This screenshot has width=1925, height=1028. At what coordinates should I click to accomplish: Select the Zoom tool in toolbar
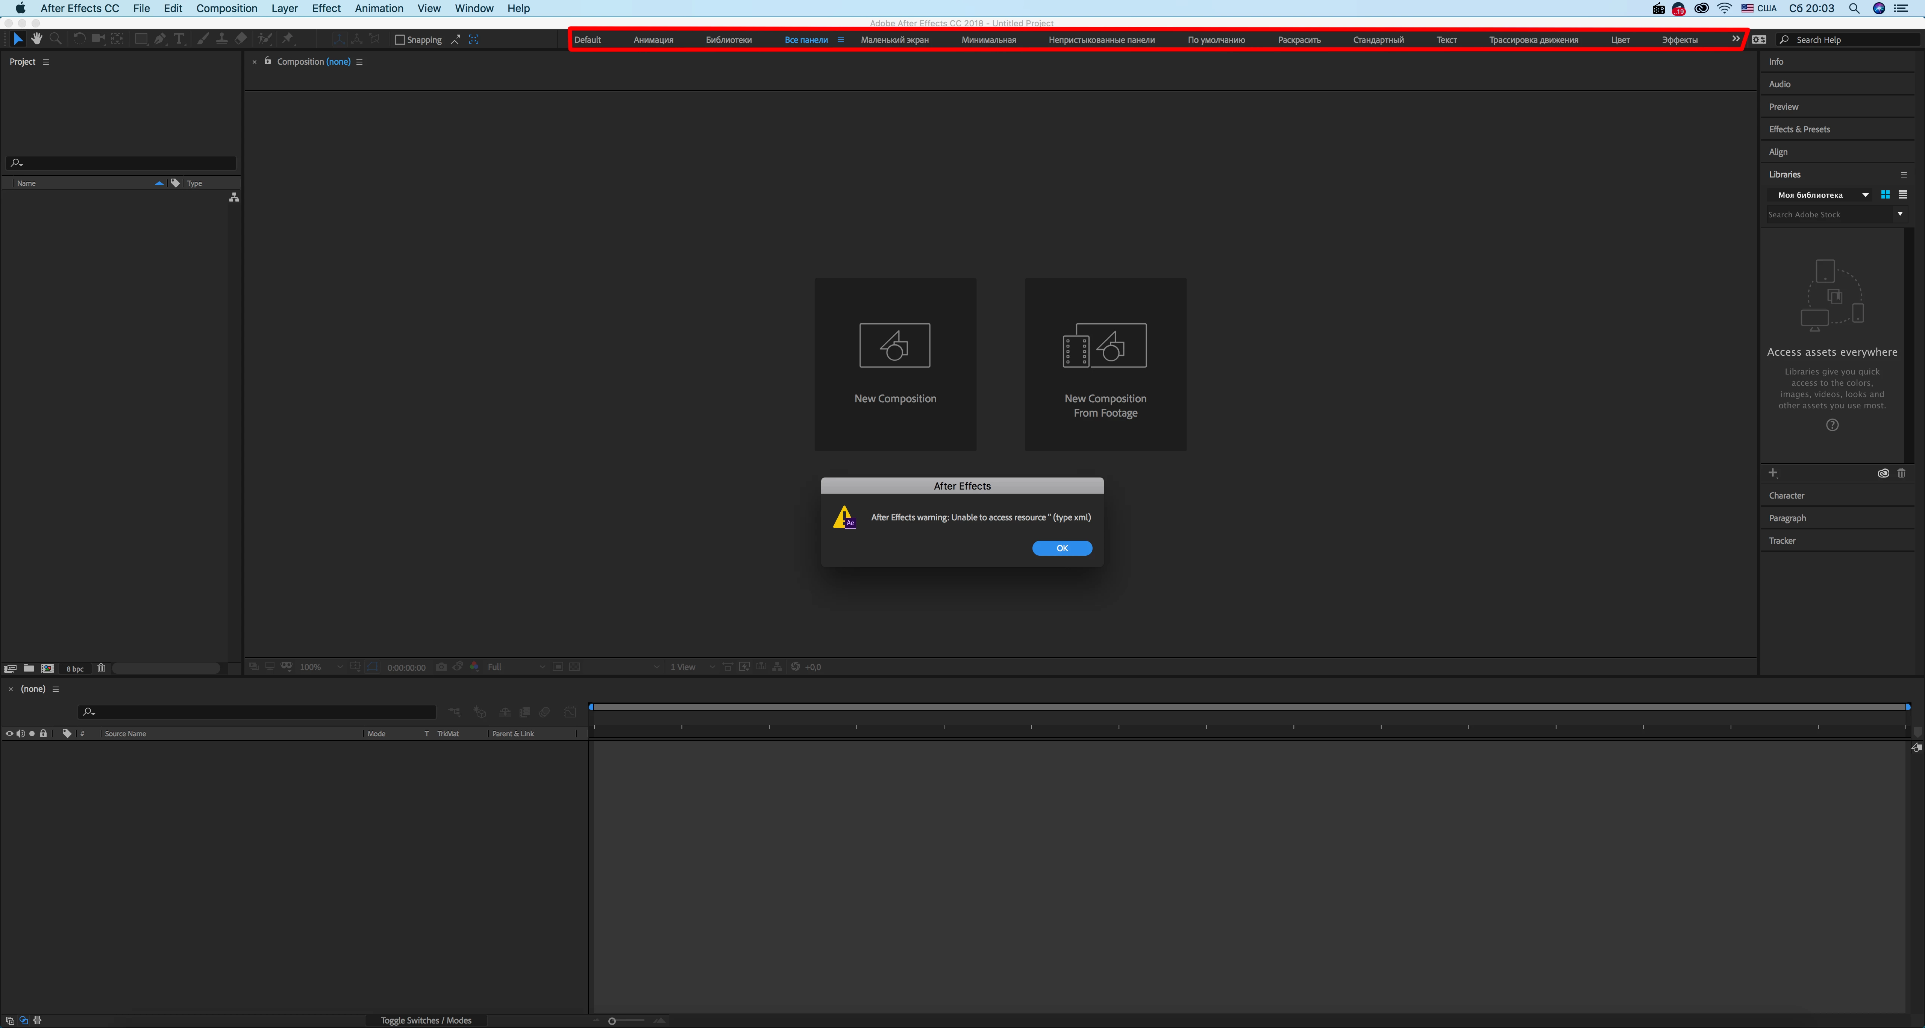pos(55,39)
